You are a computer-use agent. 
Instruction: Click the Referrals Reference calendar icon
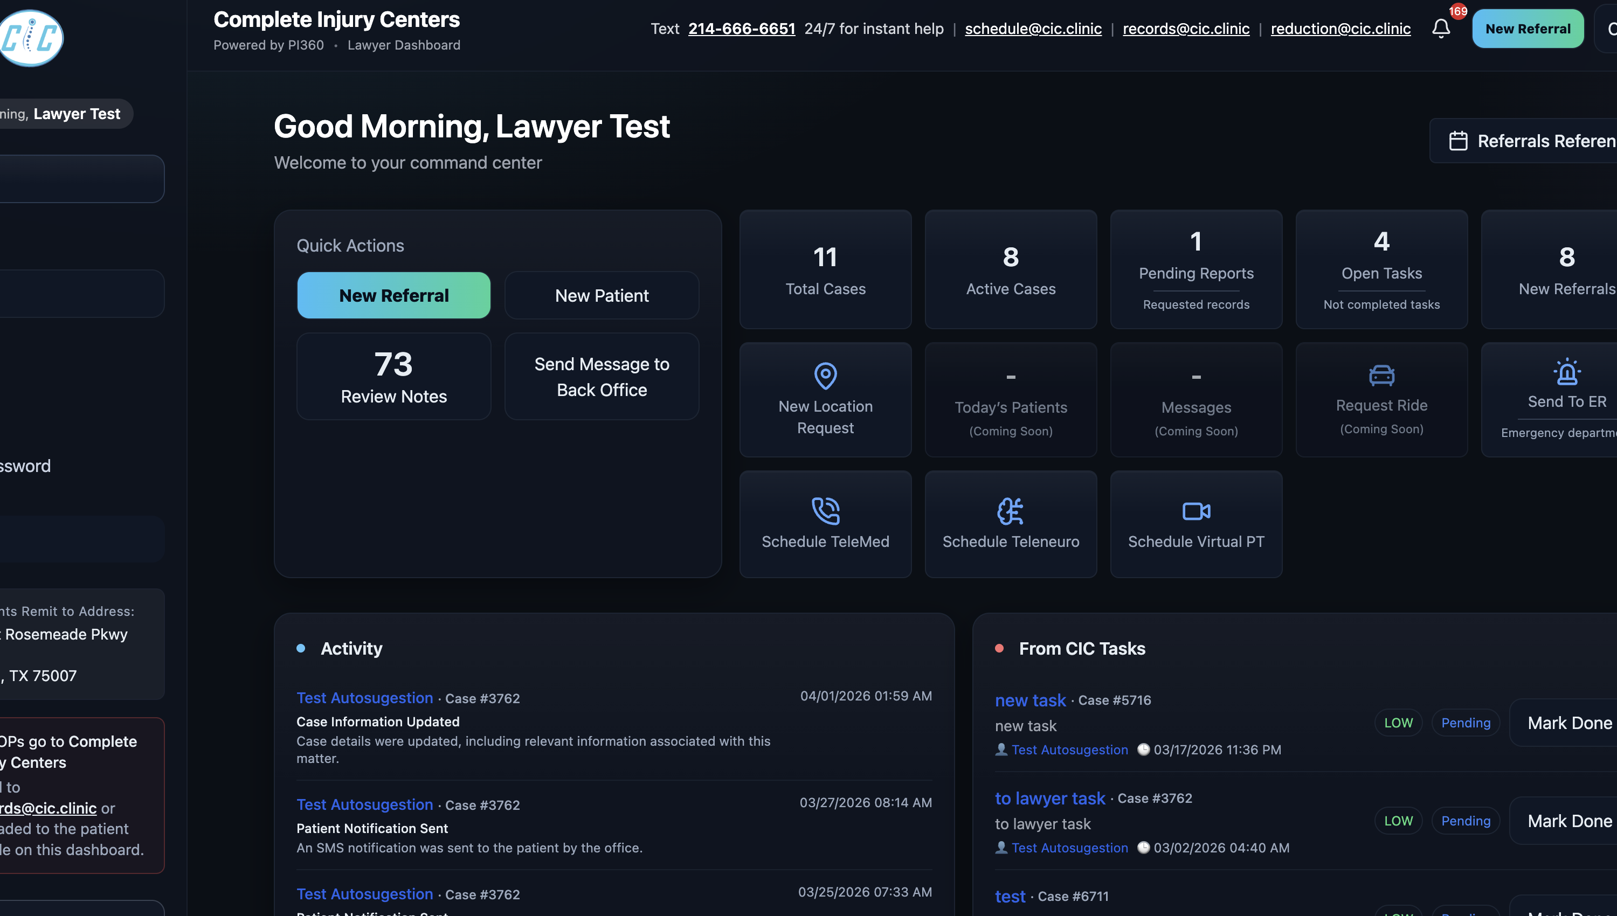click(x=1459, y=140)
